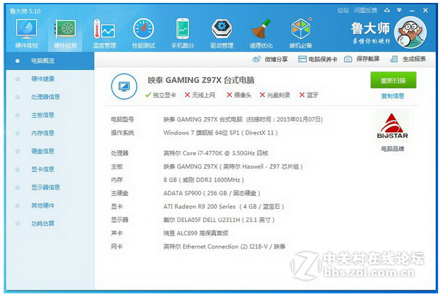Click 英特尔 Core i7-4770K processor value
This screenshot has height=297, width=441.
pyautogui.click(x=216, y=153)
